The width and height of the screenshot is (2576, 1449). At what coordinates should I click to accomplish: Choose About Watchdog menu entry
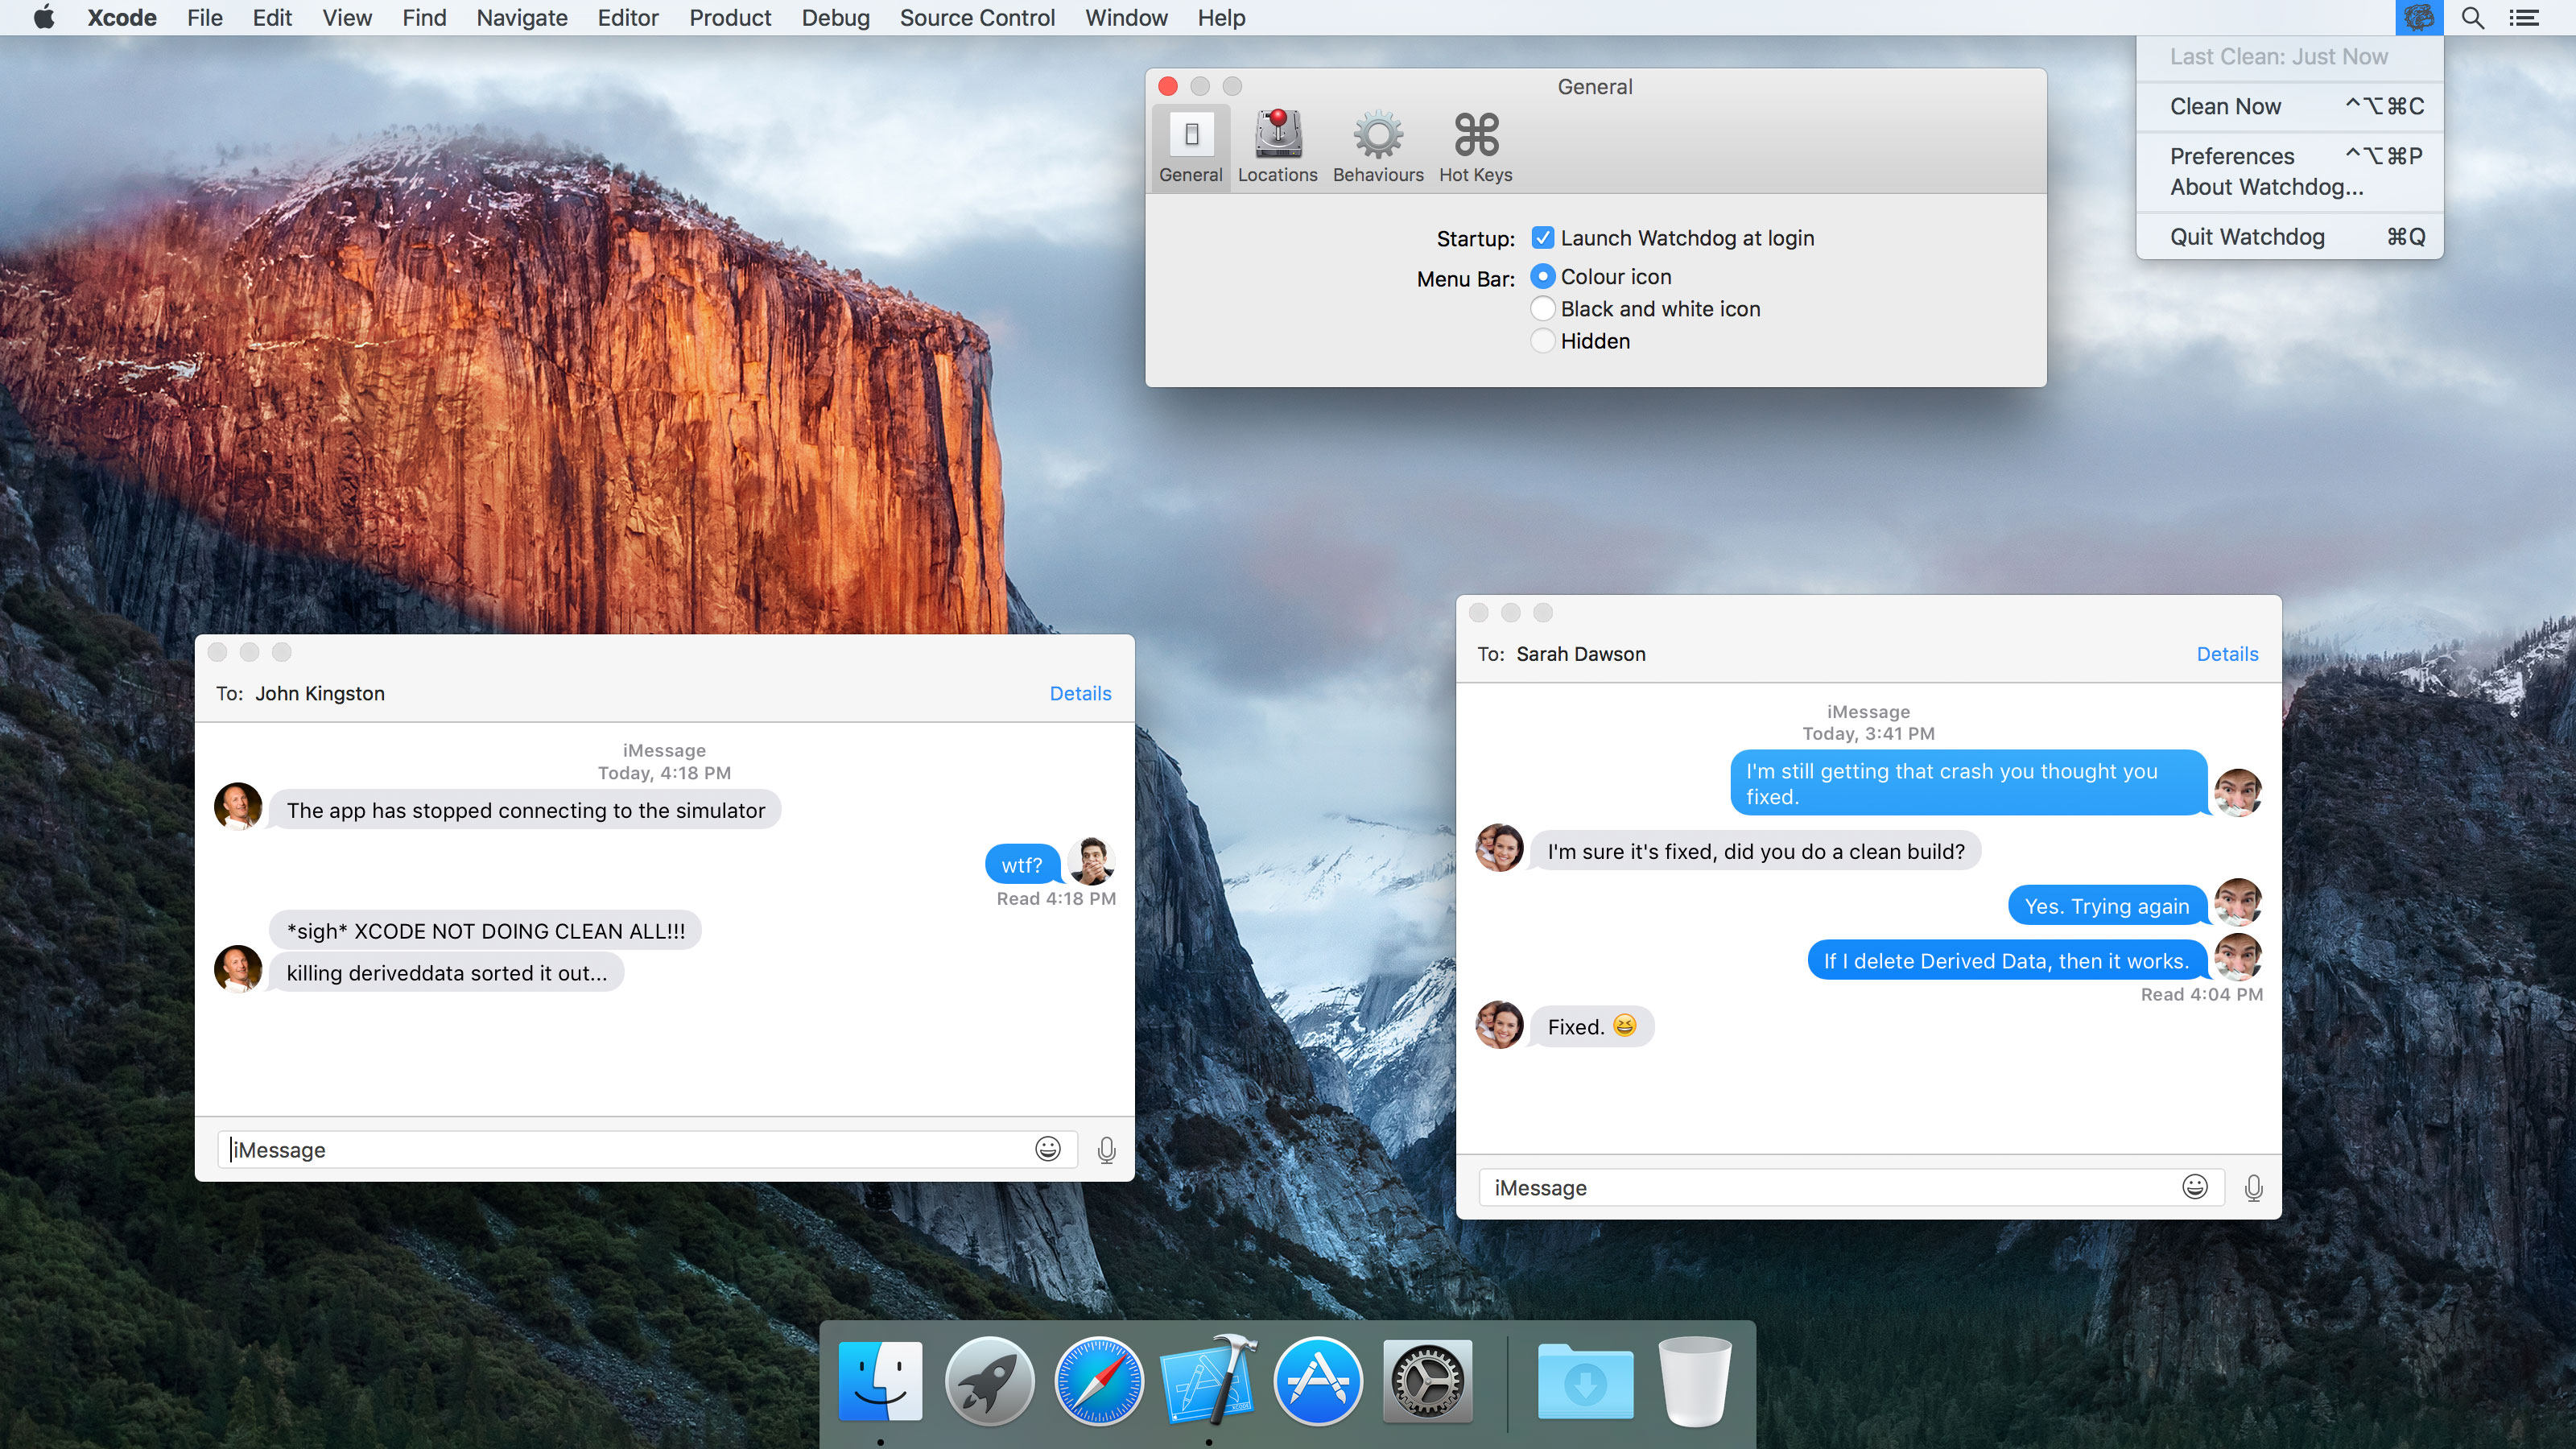[x=2289, y=187]
